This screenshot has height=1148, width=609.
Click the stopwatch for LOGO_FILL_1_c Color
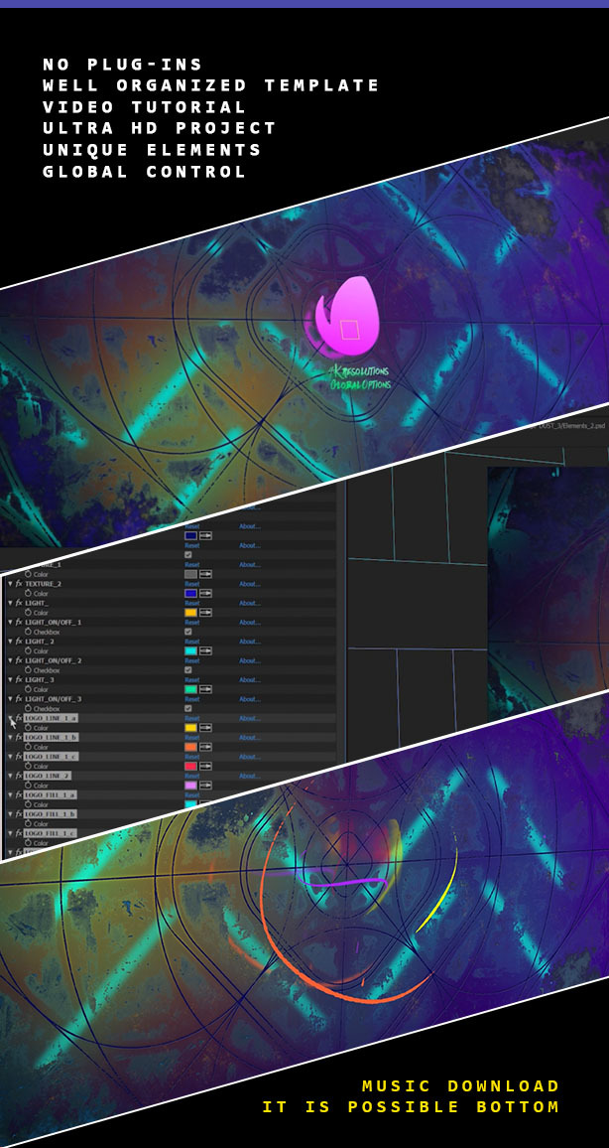click(28, 843)
